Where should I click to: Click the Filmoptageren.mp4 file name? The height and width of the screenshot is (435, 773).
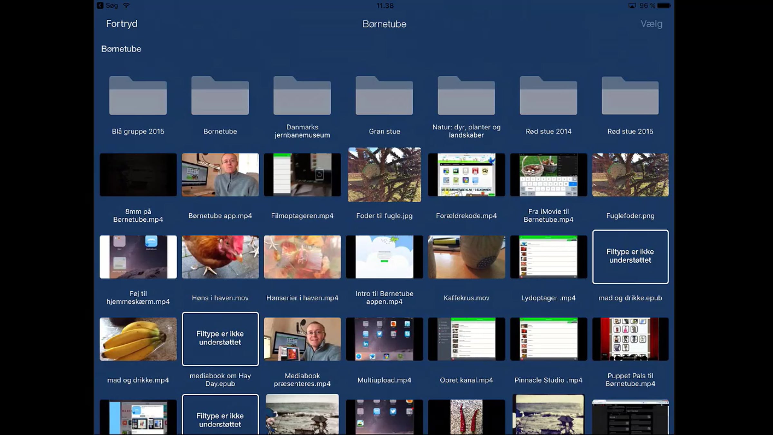pyautogui.click(x=302, y=216)
